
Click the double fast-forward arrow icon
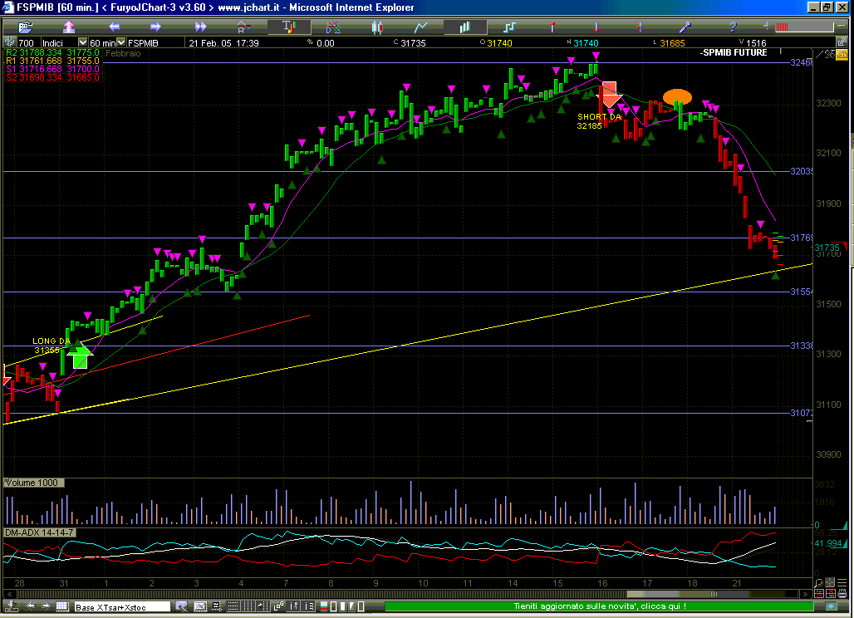click(199, 27)
